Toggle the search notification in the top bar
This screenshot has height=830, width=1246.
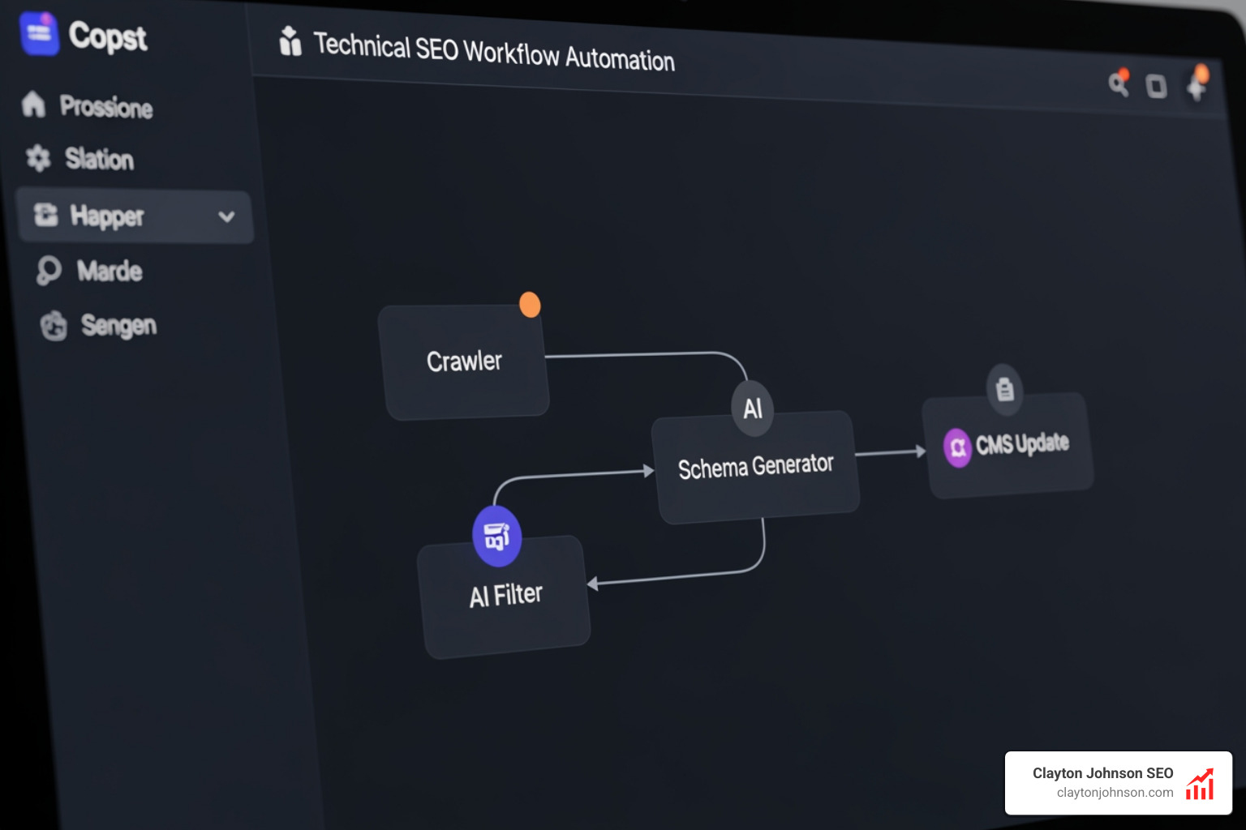[x=1119, y=83]
